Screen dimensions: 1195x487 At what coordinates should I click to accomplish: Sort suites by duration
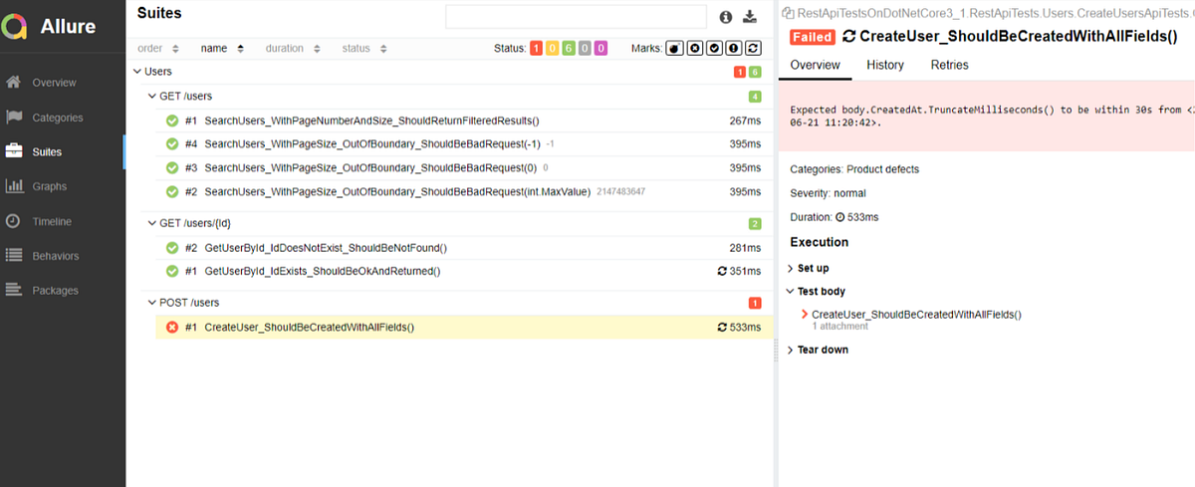pos(293,48)
